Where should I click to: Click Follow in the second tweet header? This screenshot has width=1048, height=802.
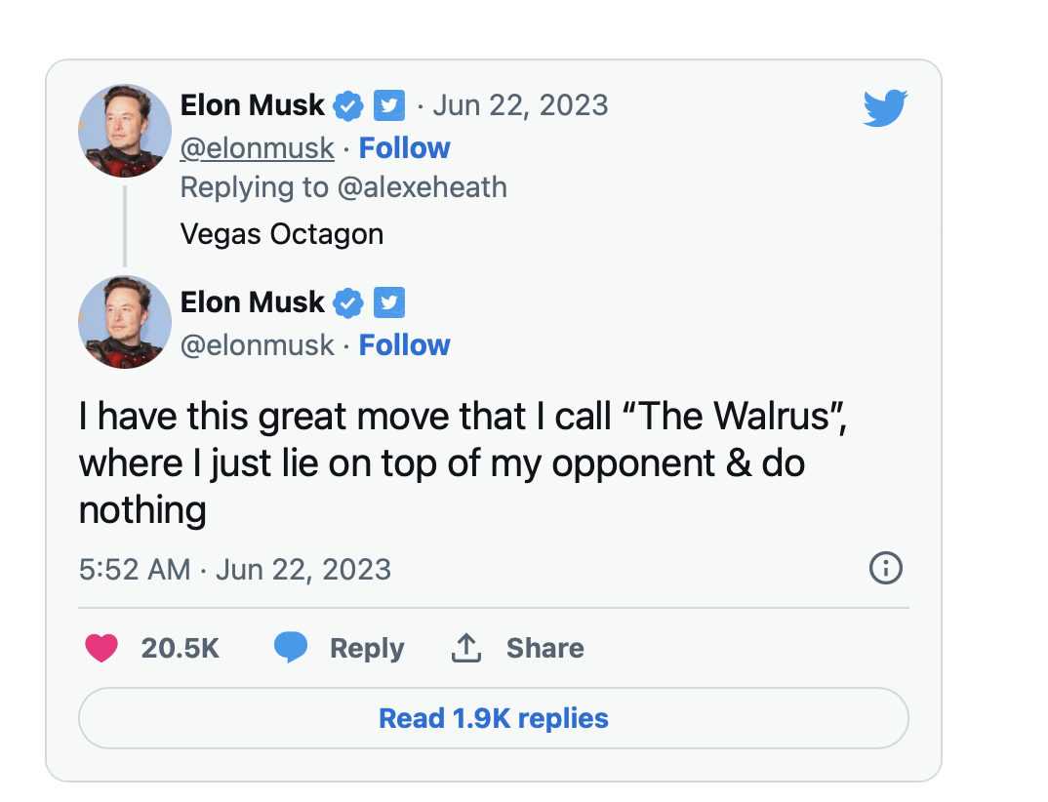point(404,344)
